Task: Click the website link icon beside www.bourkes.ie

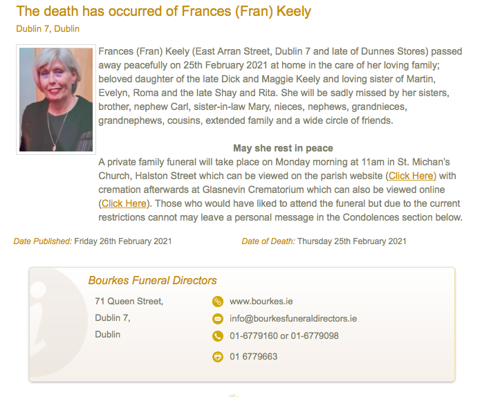Action: click(218, 302)
